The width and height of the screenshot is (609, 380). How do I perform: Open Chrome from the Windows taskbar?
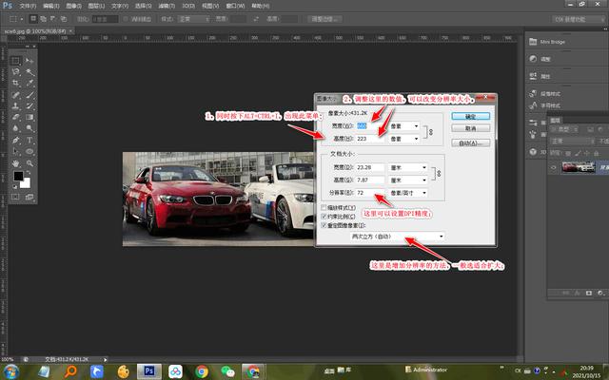click(x=201, y=371)
